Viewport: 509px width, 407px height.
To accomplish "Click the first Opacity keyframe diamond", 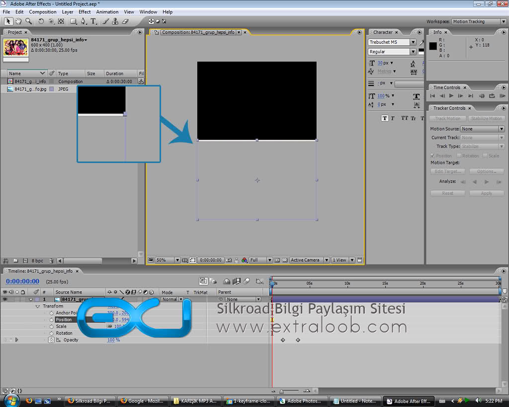I will [283, 340].
